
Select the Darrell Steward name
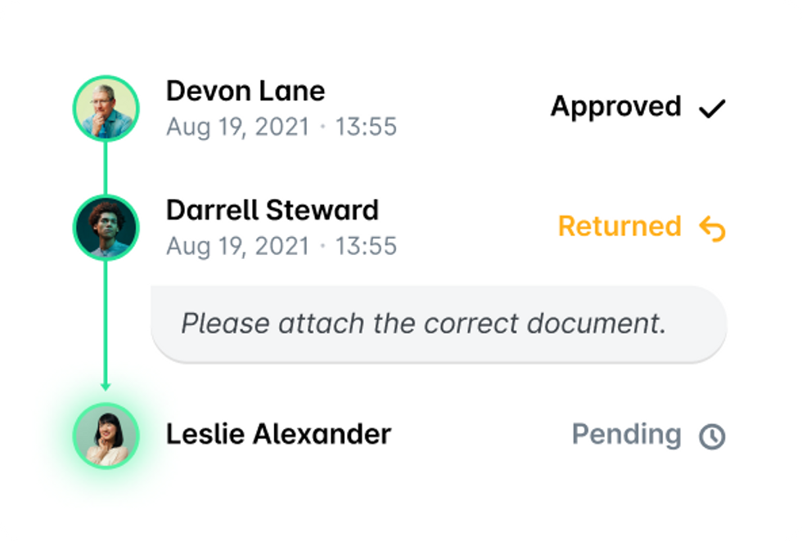tap(273, 210)
